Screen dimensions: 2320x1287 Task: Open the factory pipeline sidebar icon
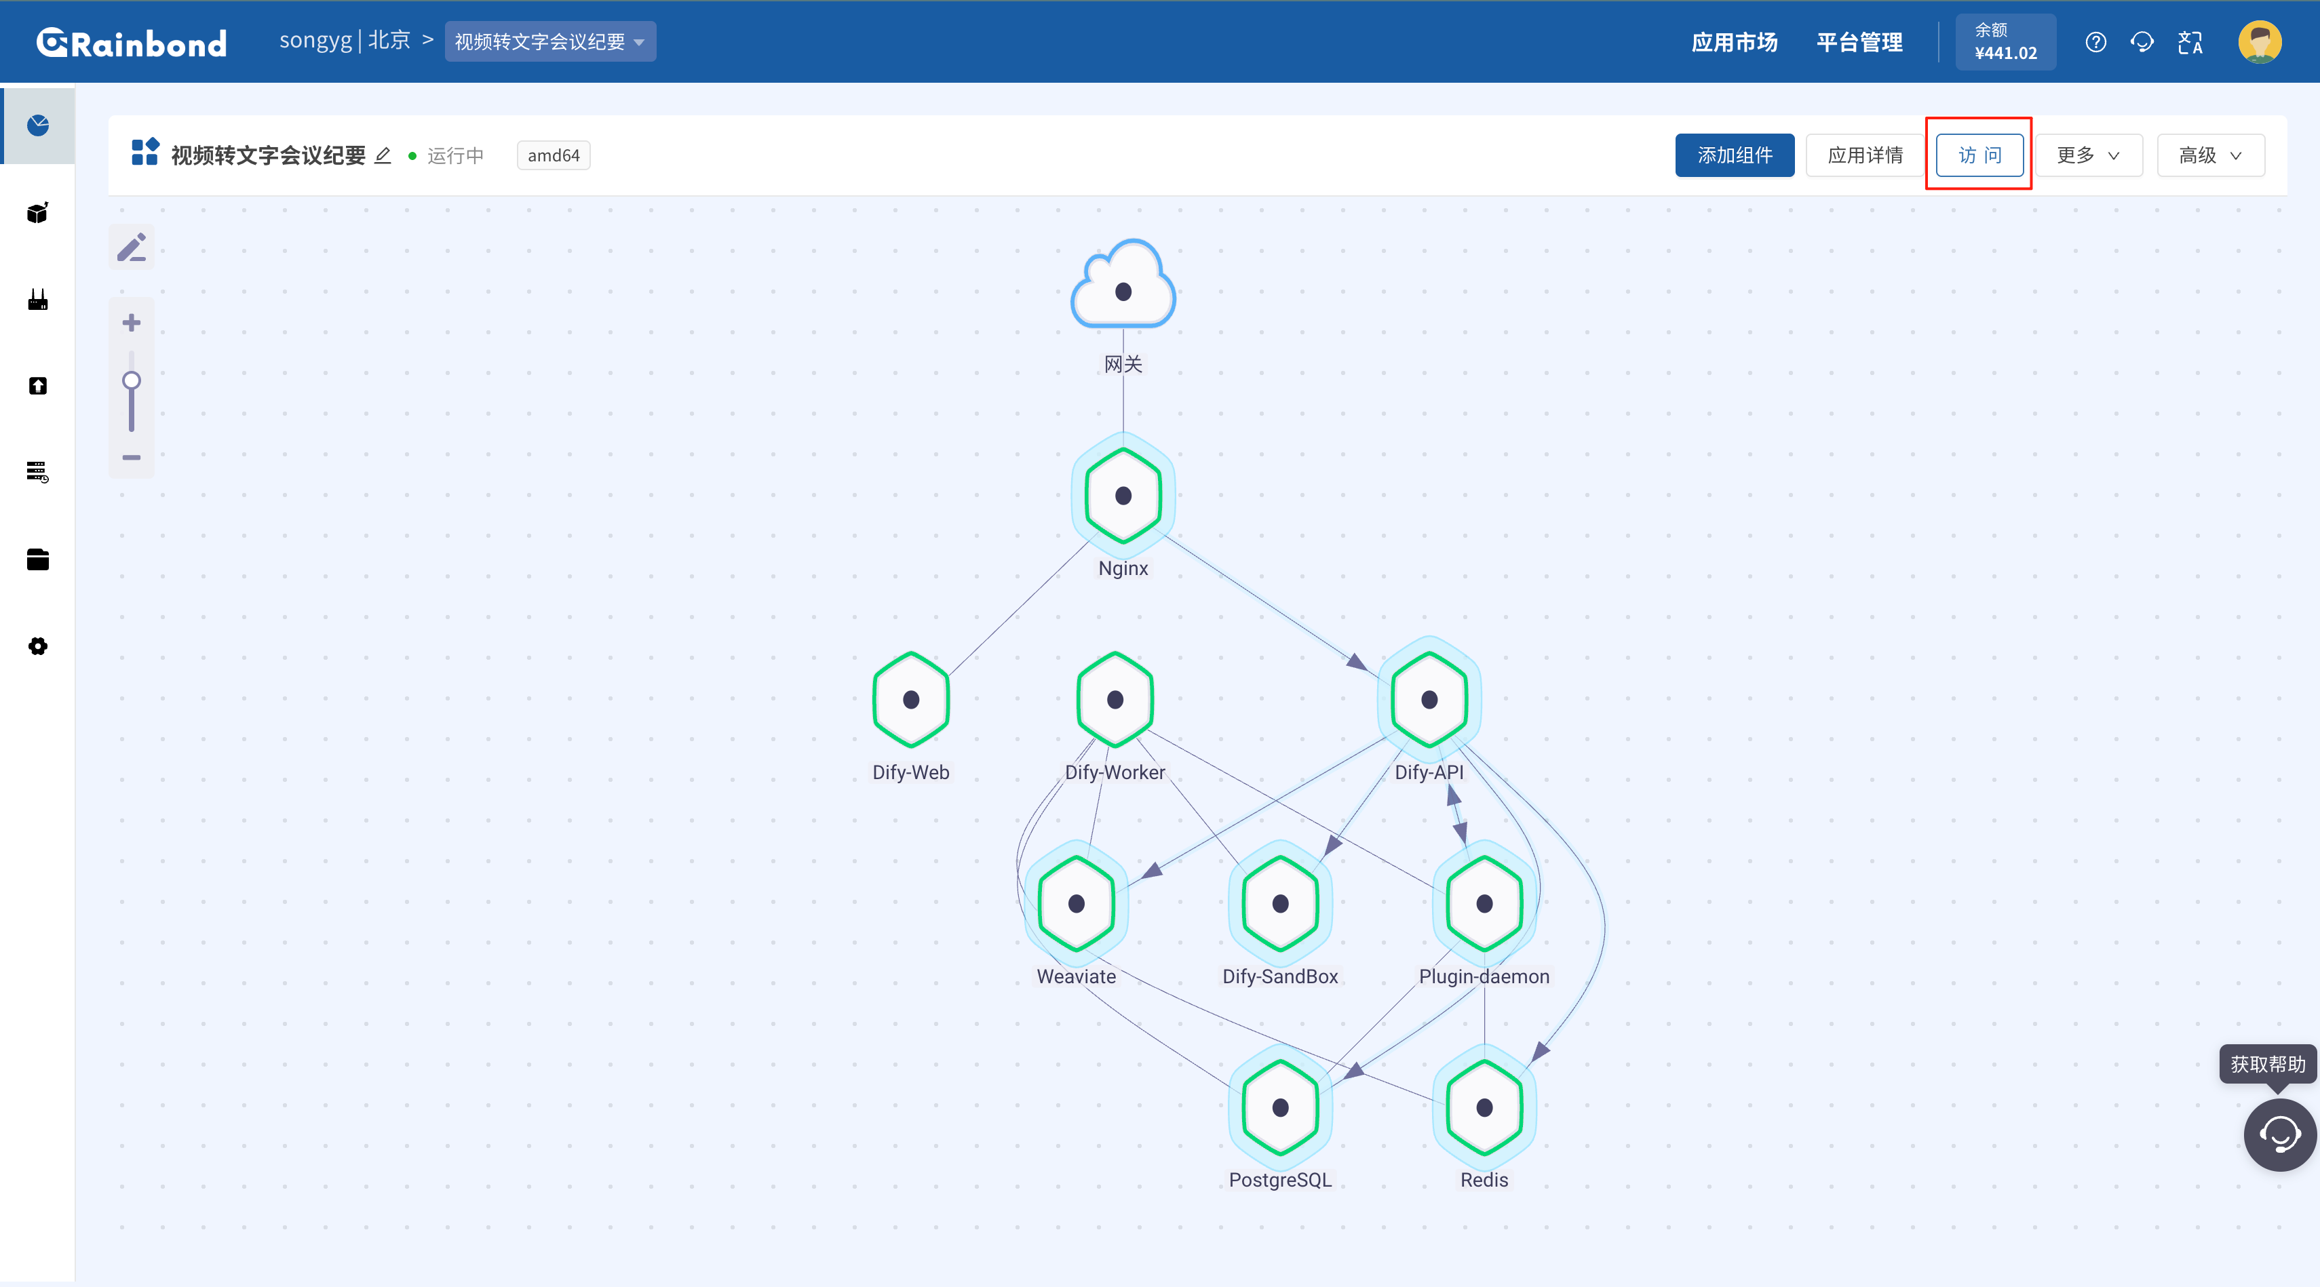coord(38,300)
